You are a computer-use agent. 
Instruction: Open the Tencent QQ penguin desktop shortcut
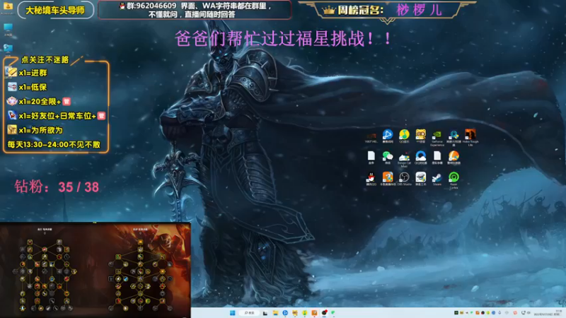tap(371, 179)
